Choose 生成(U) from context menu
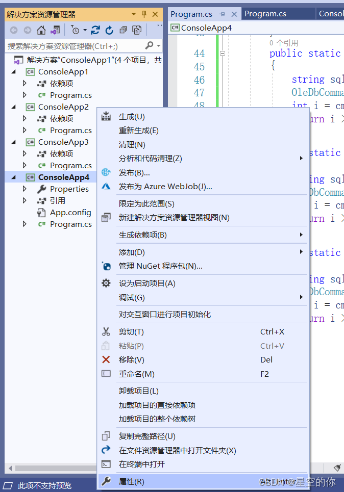The width and height of the screenshot is (344, 492). (203, 117)
